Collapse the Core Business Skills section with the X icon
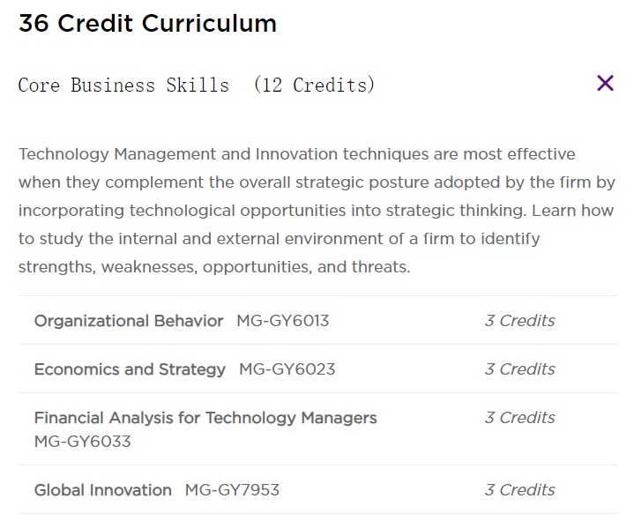634x521 pixels. (x=605, y=84)
